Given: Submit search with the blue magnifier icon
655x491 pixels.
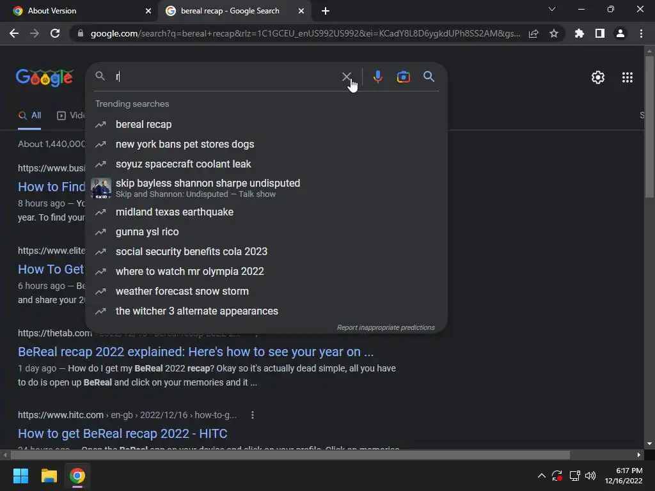Looking at the screenshot, I should click(x=429, y=77).
